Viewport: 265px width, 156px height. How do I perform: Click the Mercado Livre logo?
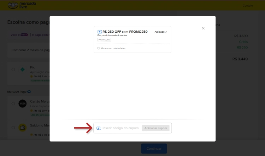point(22,5)
